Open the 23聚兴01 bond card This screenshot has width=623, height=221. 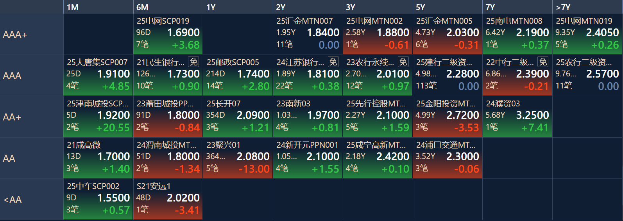(238, 158)
